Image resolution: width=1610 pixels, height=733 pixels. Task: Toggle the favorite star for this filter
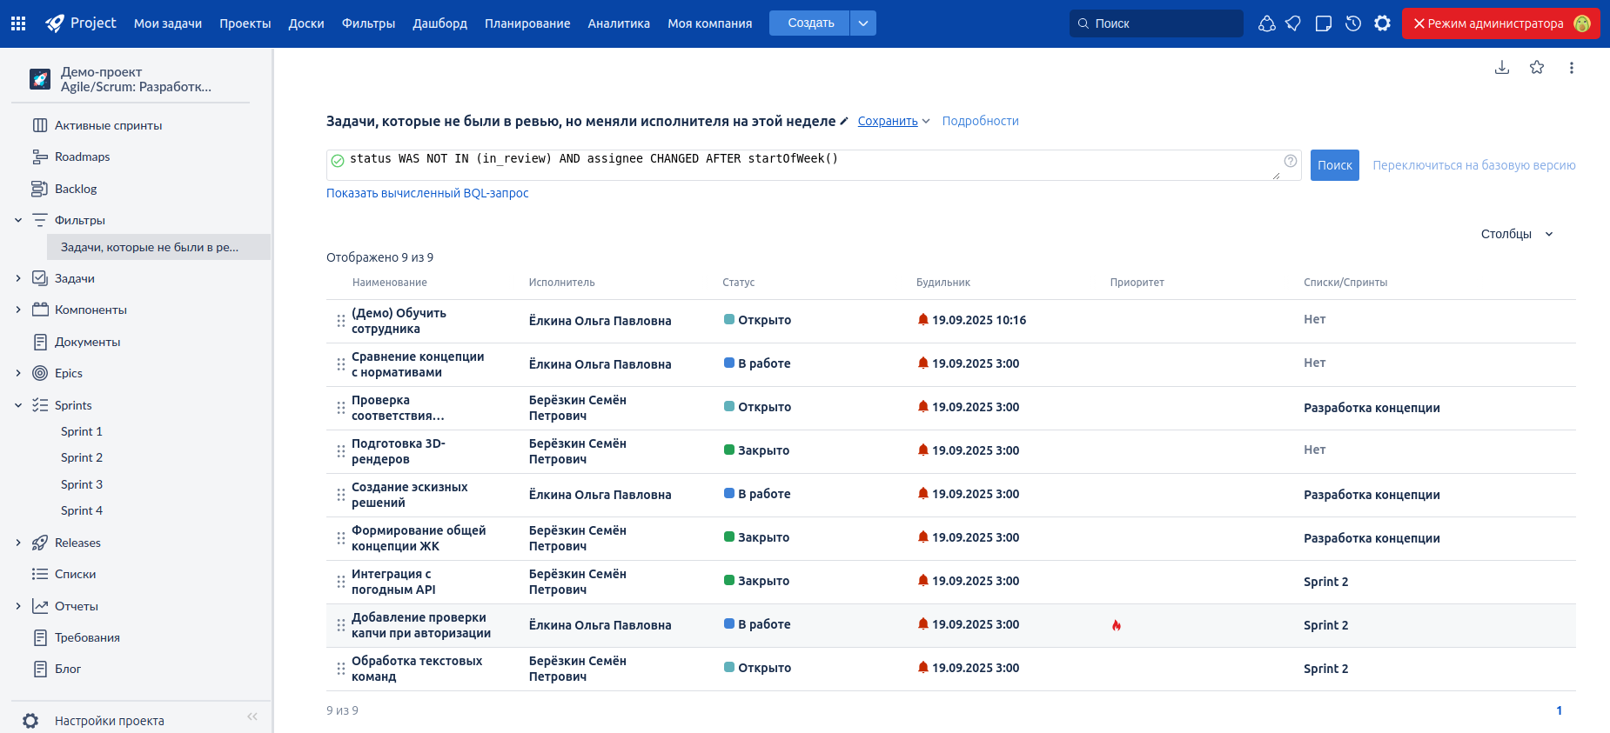point(1537,68)
